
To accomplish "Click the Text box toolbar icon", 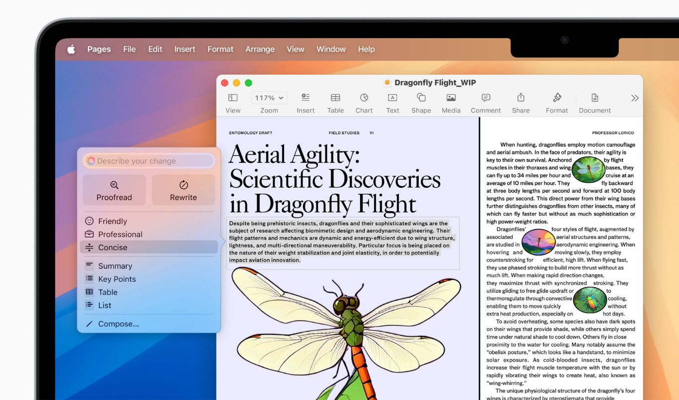I will [x=392, y=98].
